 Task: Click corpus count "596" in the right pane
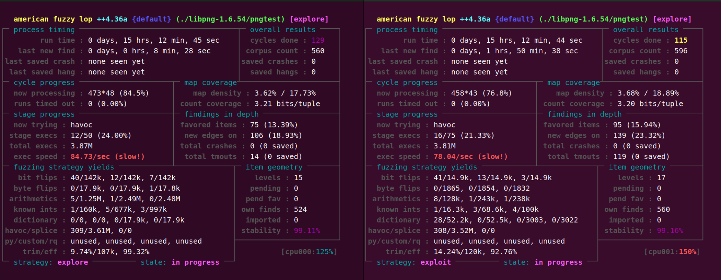click(681, 51)
